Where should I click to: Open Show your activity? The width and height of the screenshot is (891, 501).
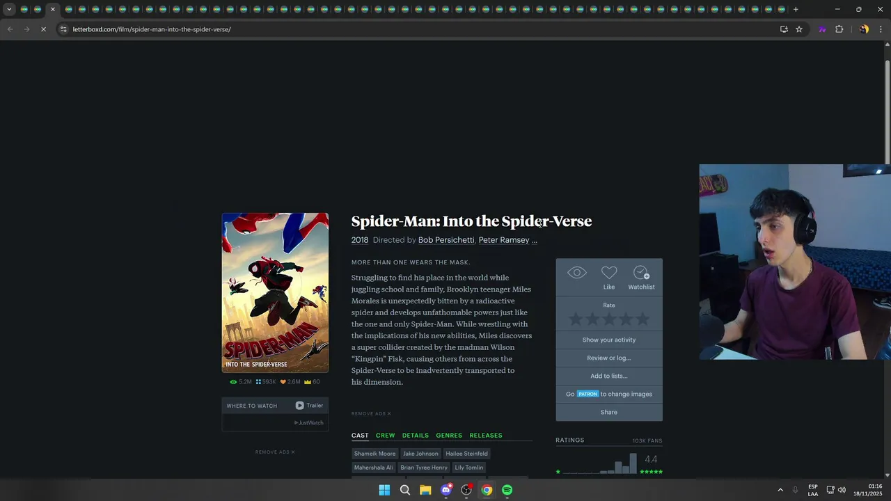pyautogui.click(x=609, y=340)
